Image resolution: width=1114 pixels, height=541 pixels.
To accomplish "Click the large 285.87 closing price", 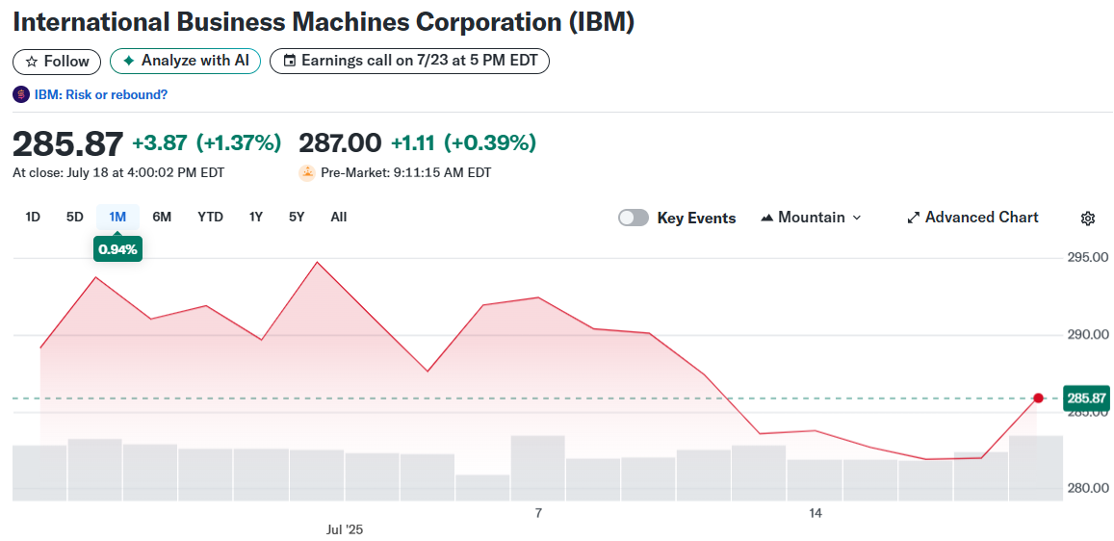I will 68,144.
